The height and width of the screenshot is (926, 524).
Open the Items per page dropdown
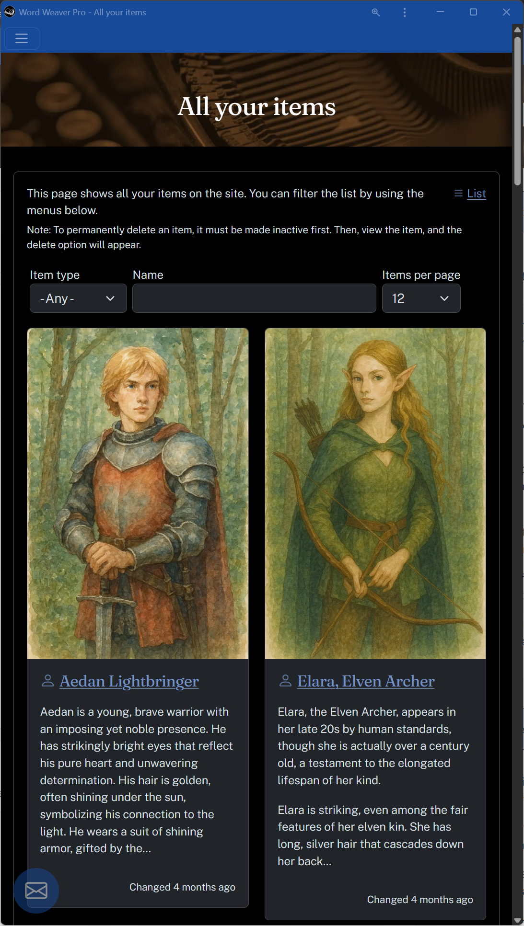point(421,298)
